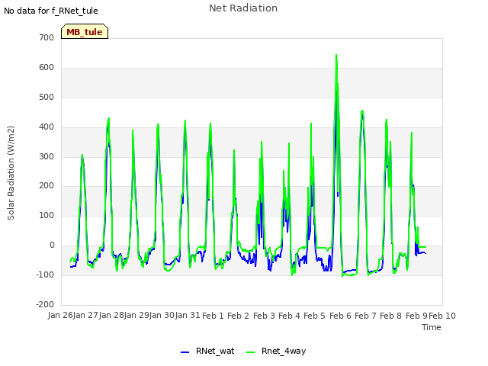This screenshot has height=366, width=488.
Task: Click the Feb 6 peak near 640 W/m2
Action: click(336, 56)
